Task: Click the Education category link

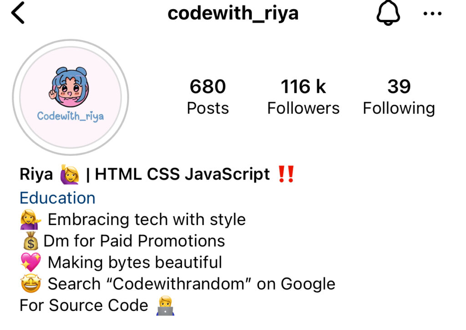Action: (x=57, y=198)
